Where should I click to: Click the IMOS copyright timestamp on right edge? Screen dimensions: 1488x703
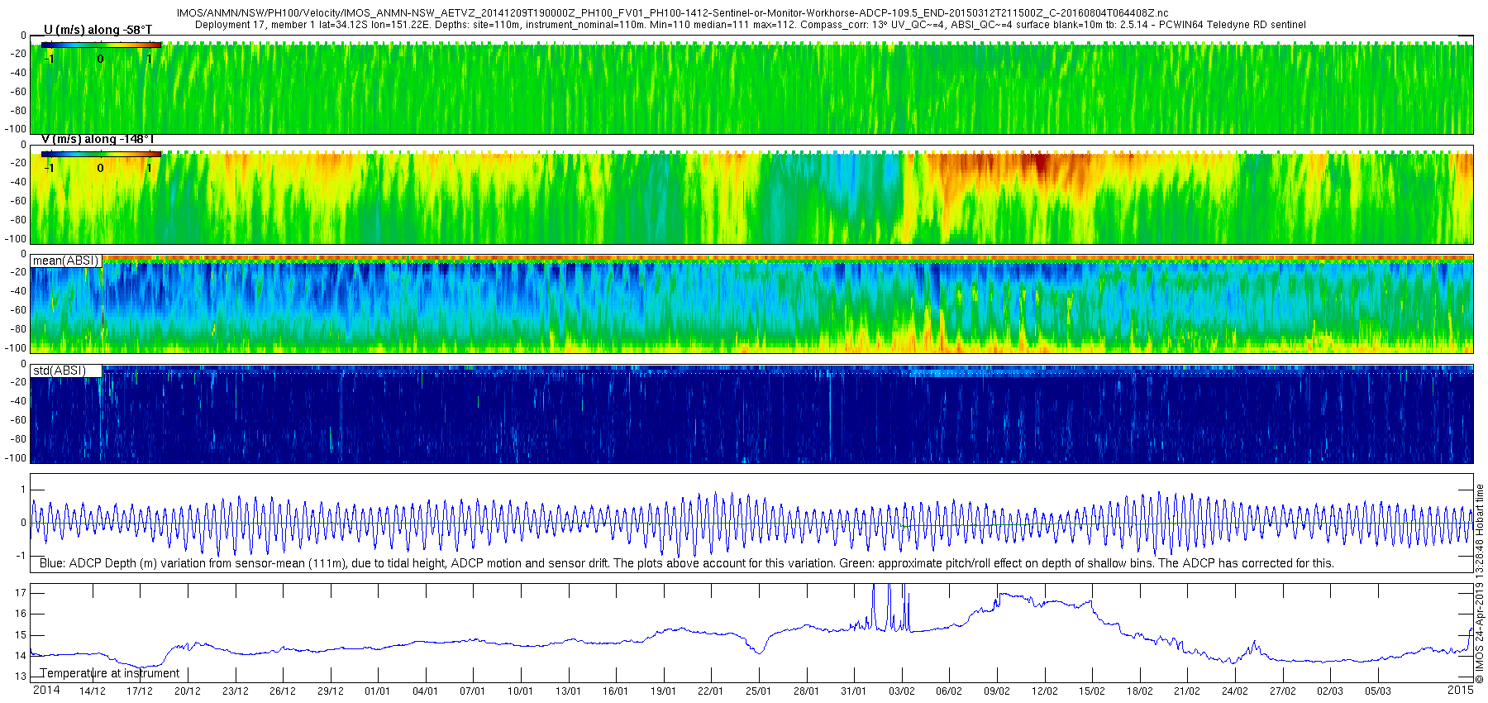tap(1480, 584)
